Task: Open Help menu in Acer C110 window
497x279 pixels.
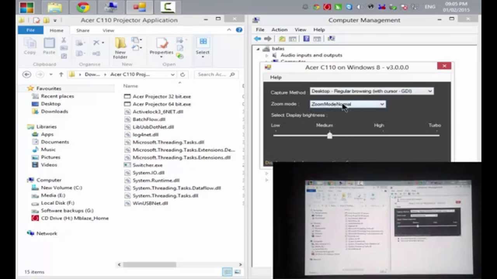Action: click(x=276, y=77)
